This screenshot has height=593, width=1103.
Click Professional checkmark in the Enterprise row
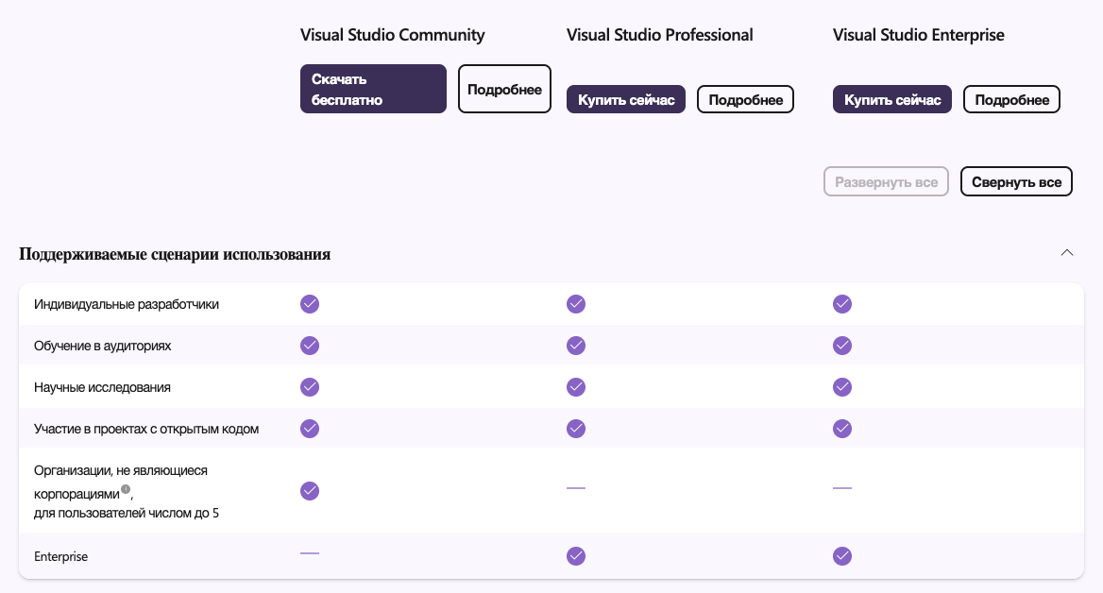point(576,556)
